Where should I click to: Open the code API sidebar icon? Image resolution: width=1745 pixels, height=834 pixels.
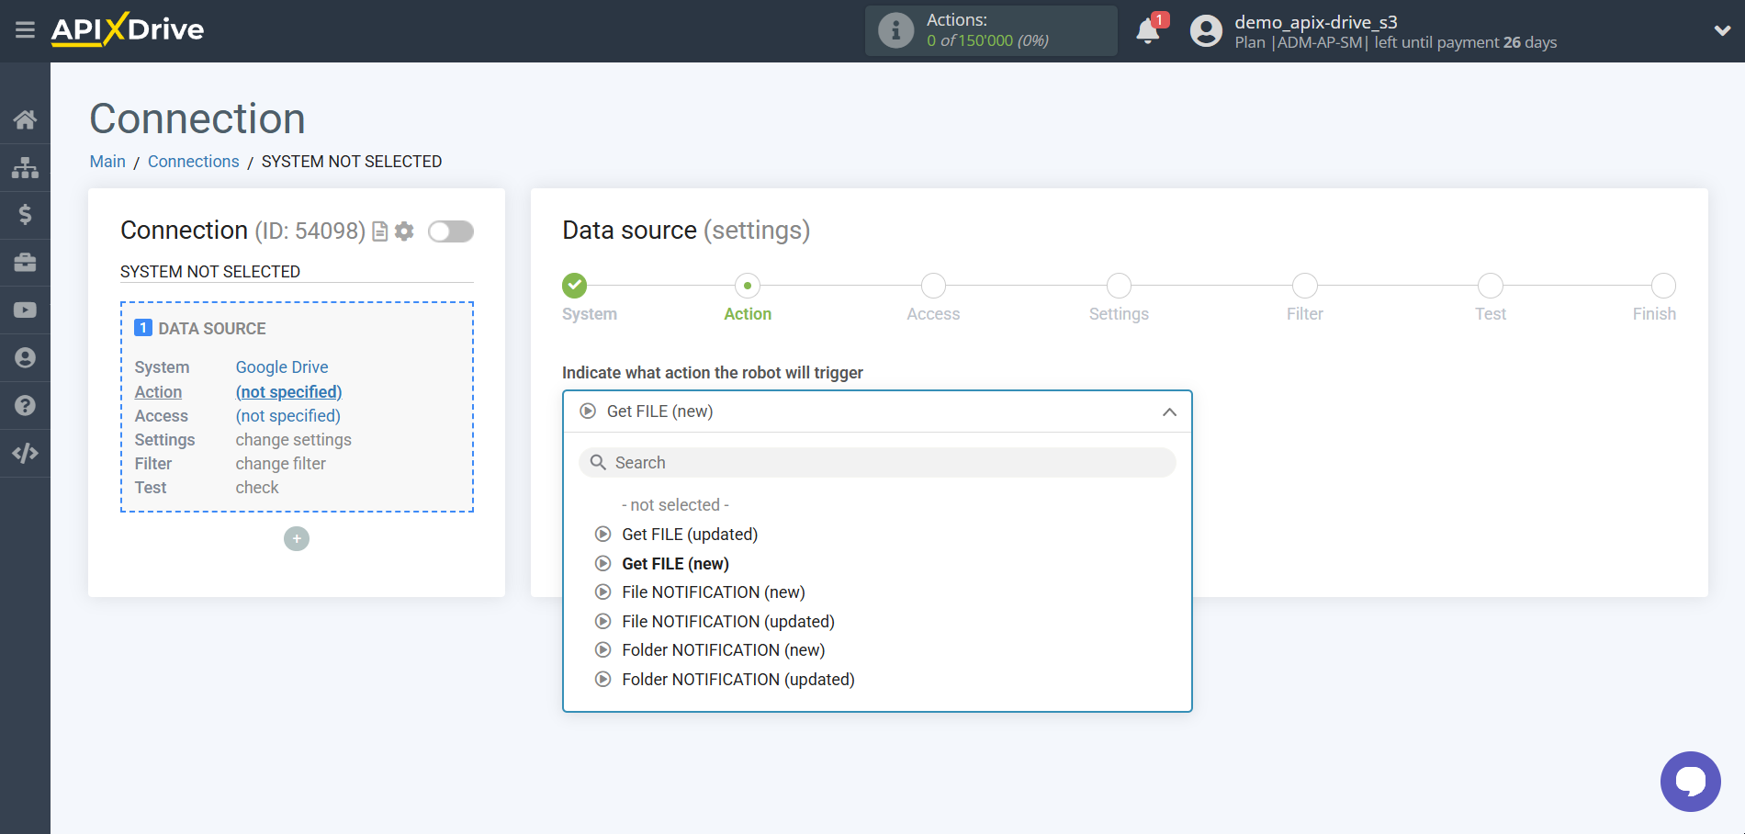[25, 453]
